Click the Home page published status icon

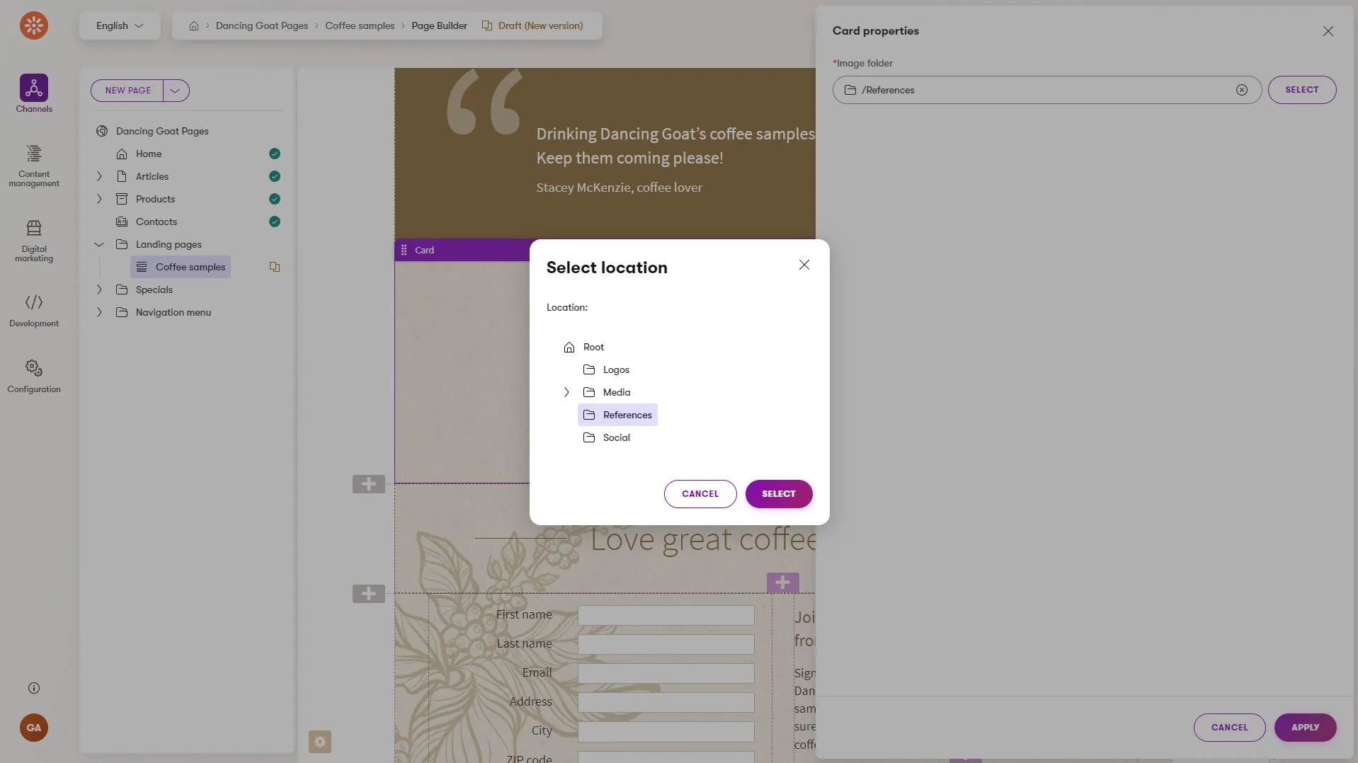click(x=275, y=154)
